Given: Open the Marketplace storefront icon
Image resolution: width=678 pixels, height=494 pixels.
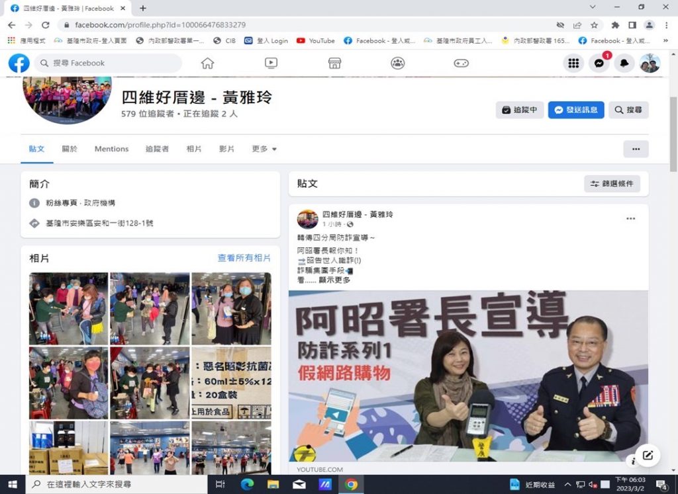Looking at the screenshot, I should [x=334, y=63].
